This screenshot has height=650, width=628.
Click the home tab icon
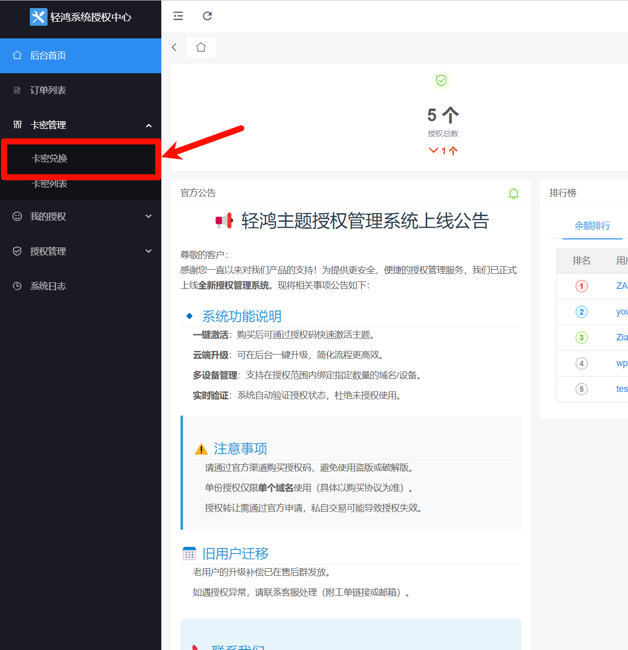201,47
